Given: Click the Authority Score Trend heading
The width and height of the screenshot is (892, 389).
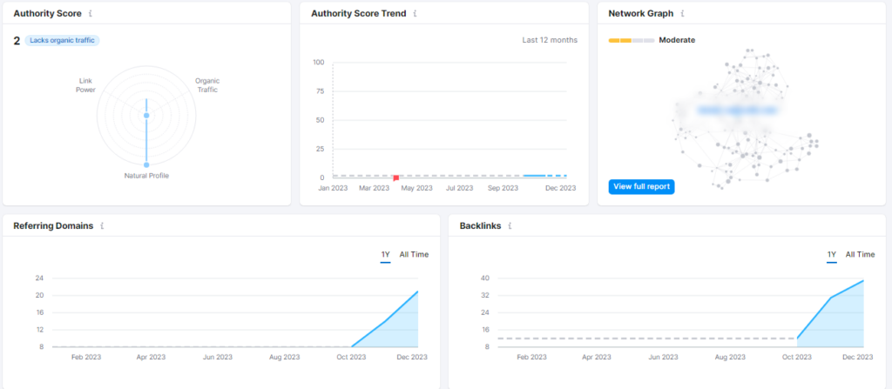Looking at the screenshot, I should (358, 13).
